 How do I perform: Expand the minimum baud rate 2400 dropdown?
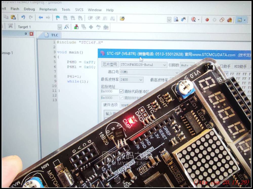(141, 80)
